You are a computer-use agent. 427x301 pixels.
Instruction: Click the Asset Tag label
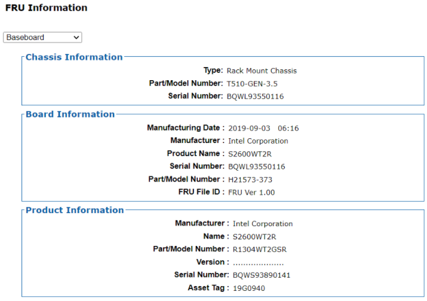pyautogui.click(x=208, y=288)
